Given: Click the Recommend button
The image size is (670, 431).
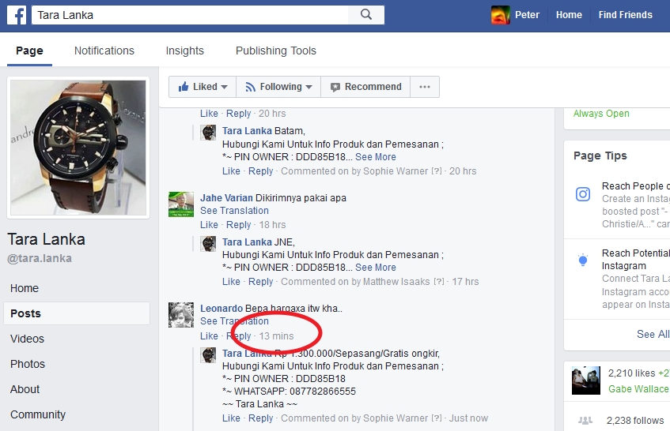Looking at the screenshot, I should tap(365, 87).
